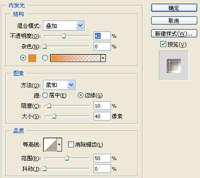Open the 混合模式 blend mode dropdown
Screen dimensions: 200x178
pos(63,26)
